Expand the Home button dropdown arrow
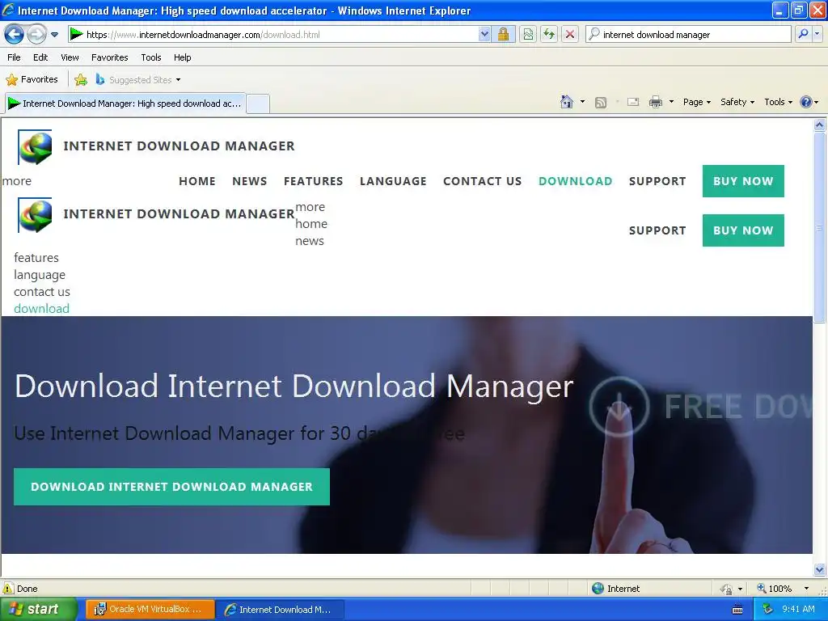The height and width of the screenshot is (621, 828). point(582,102)
